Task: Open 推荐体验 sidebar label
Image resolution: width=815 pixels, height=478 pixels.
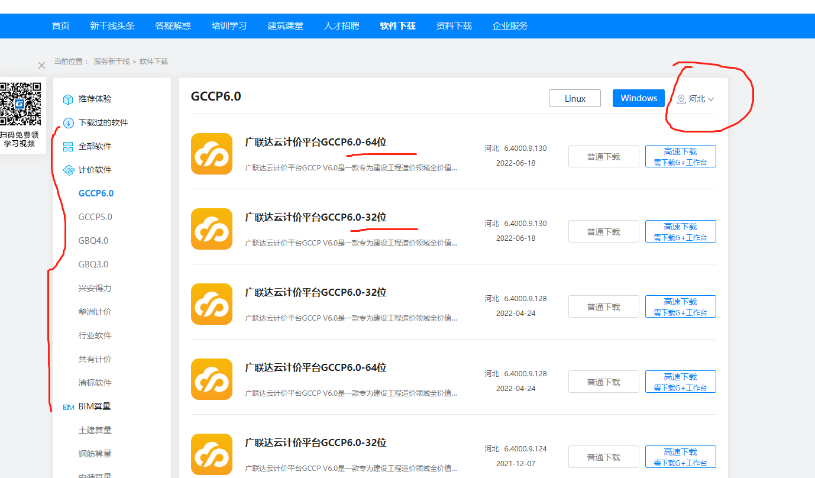Action: pos(95,99)
